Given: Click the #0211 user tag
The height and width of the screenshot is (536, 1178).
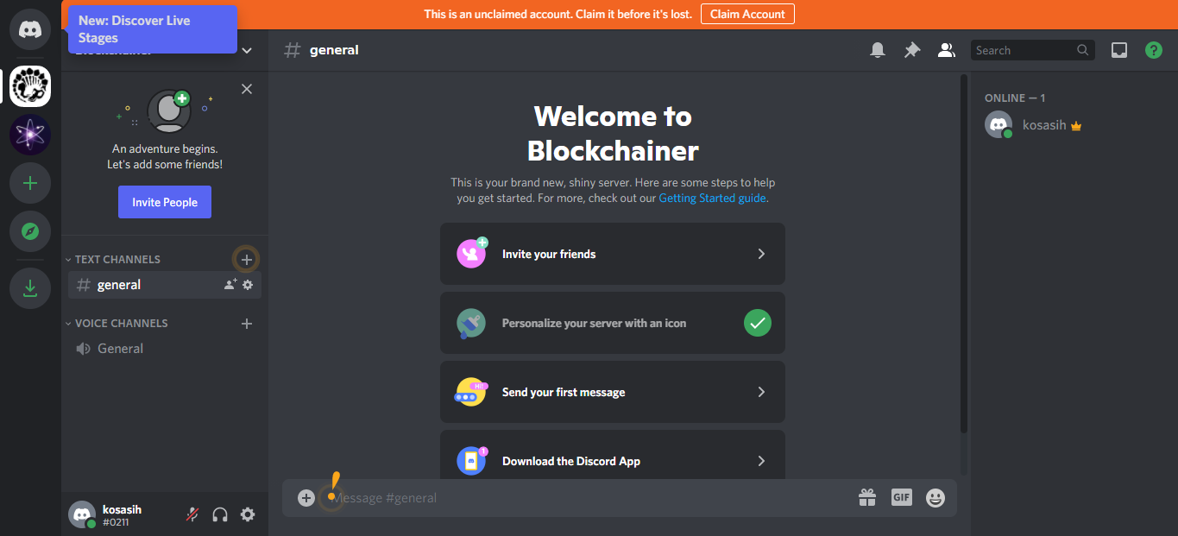Looking at the screenshot, I should (116, 522).
